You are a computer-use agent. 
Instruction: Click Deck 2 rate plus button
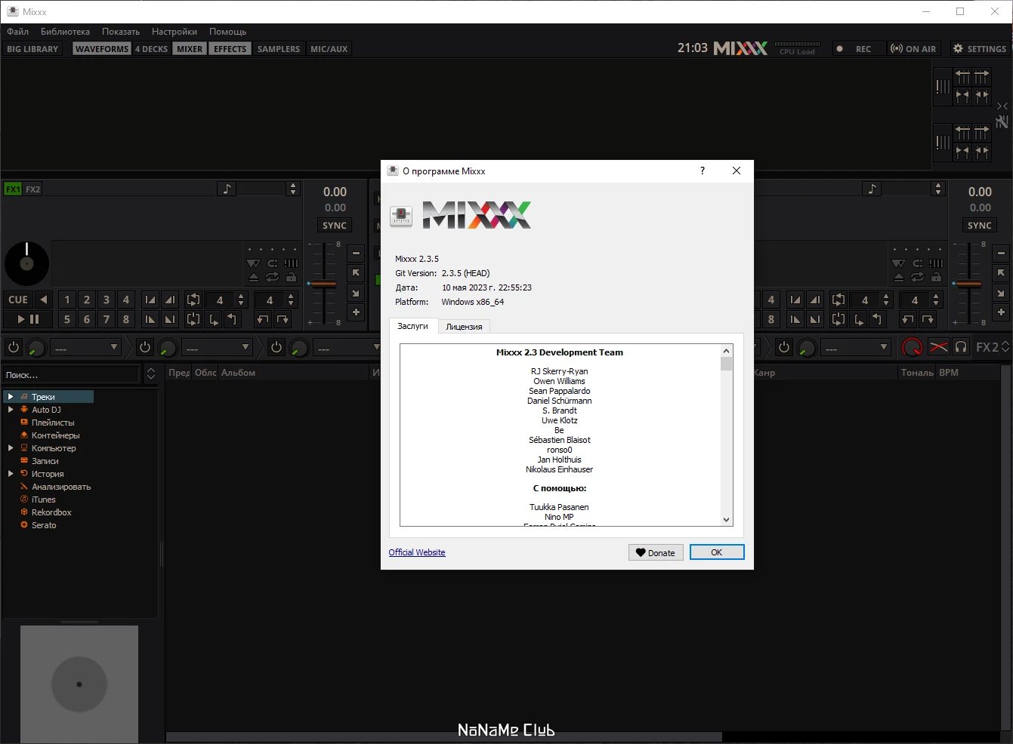point(1001,312)
